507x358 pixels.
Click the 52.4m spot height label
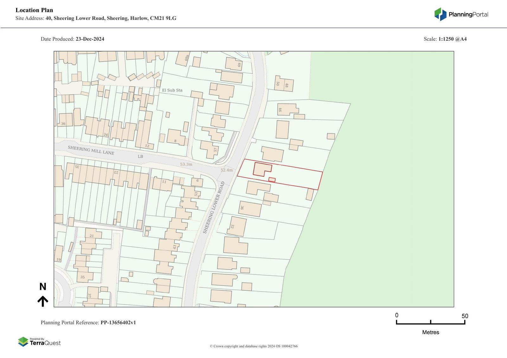(227, 170)
